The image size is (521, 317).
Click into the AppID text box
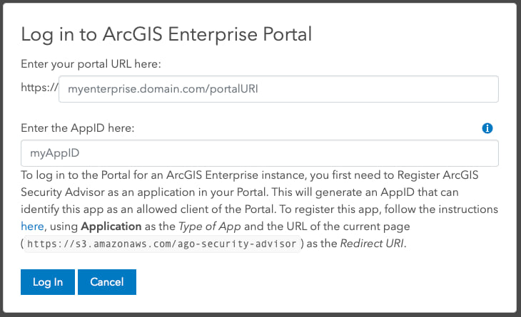260,153
